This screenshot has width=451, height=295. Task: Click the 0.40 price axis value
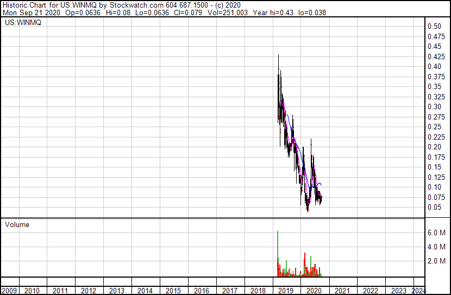coord(434,66)
